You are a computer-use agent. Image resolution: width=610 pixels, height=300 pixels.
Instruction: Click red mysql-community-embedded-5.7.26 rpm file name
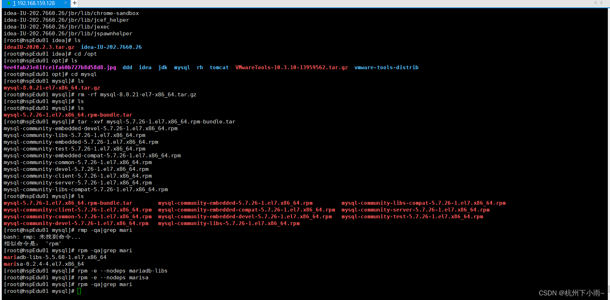235,203
